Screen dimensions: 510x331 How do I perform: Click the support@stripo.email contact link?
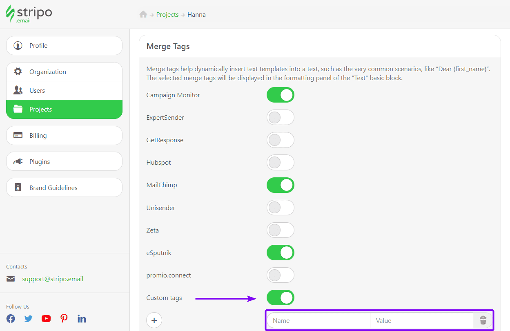click(53, 279)
